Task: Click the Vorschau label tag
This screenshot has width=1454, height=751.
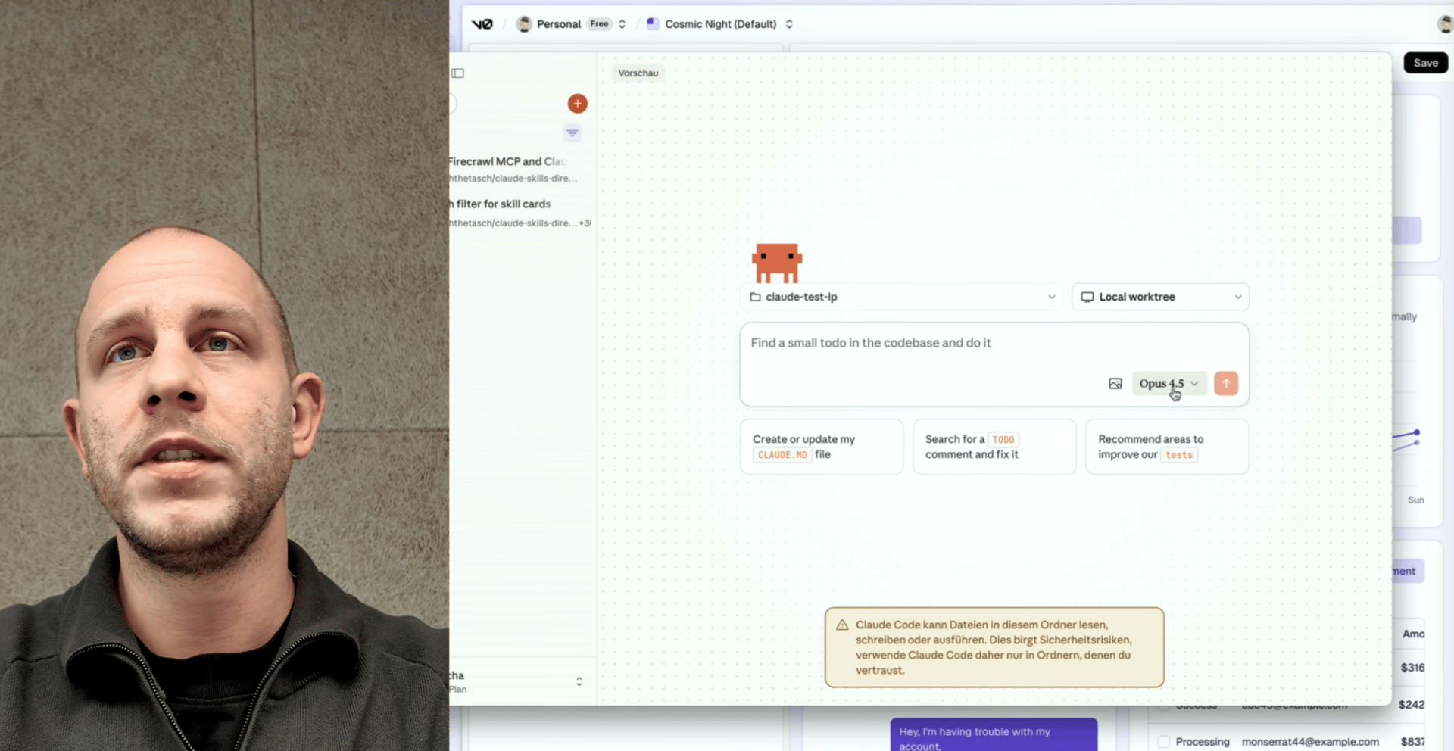Action: point(638,73)
